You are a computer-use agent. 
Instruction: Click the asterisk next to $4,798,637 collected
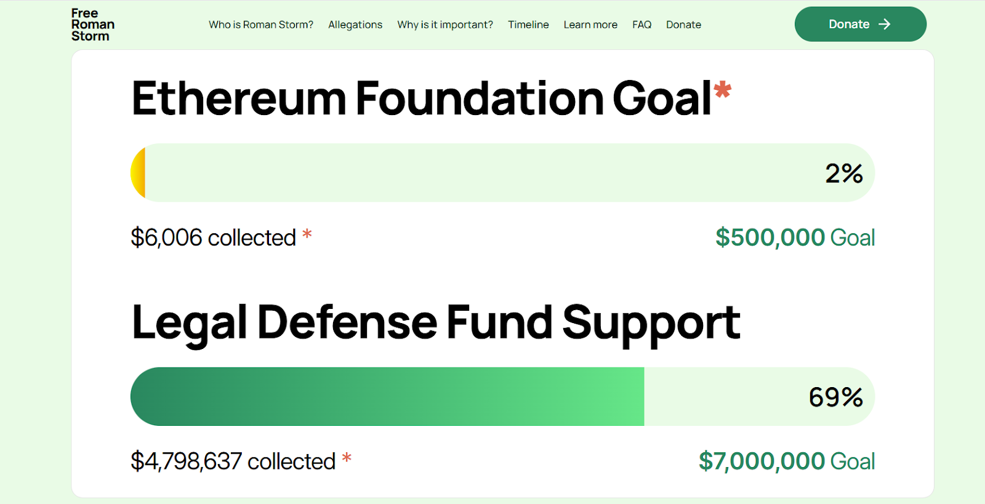point(347,457)
